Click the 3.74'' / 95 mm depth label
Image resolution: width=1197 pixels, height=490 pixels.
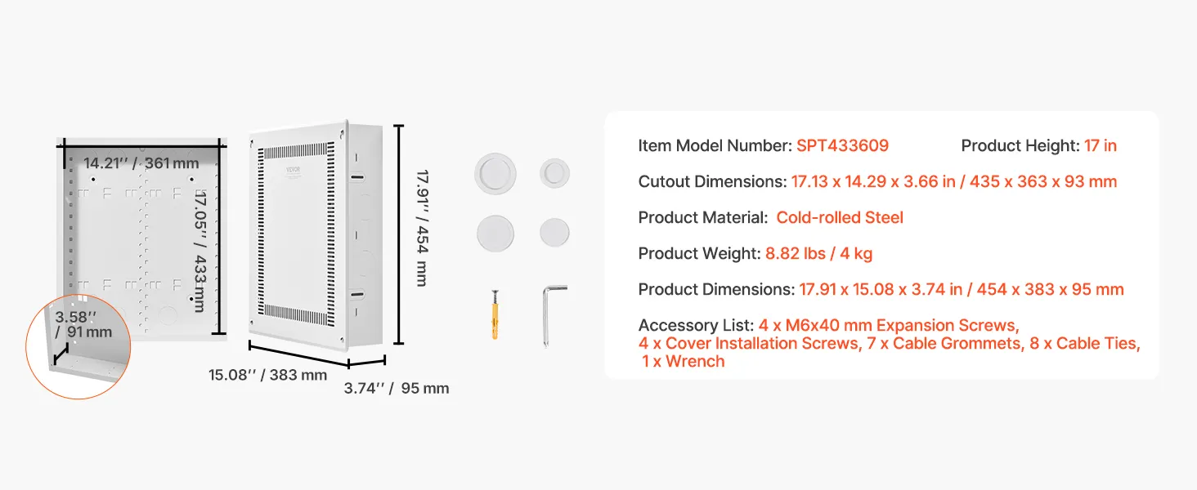click(x=396, y=388)
